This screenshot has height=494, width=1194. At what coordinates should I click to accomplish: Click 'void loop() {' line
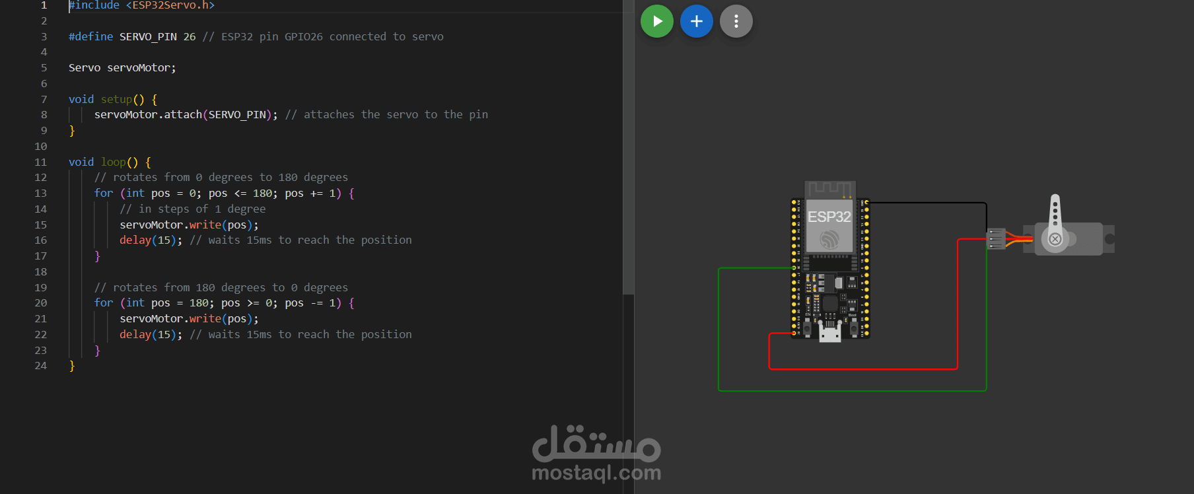click(110, 162)
